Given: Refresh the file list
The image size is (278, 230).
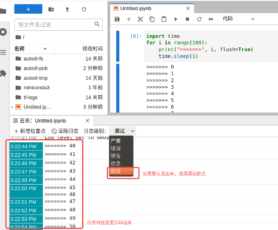Looking at the screenshot, I should 84,9.
